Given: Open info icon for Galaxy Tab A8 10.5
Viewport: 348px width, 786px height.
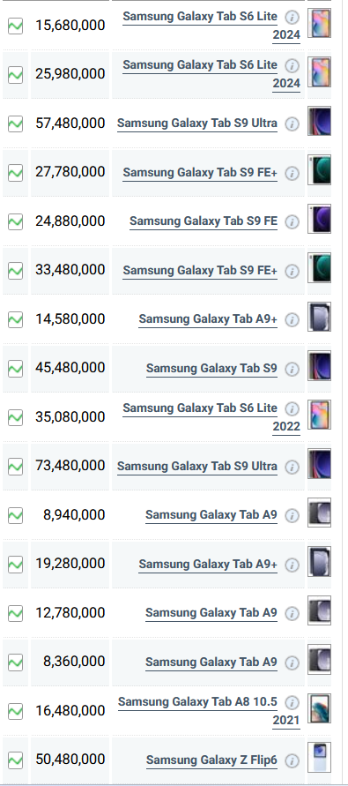Looking at the screenshot, I should pos(292,702).
